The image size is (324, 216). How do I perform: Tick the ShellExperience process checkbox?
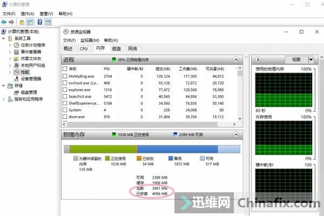(x=65, y=103)
